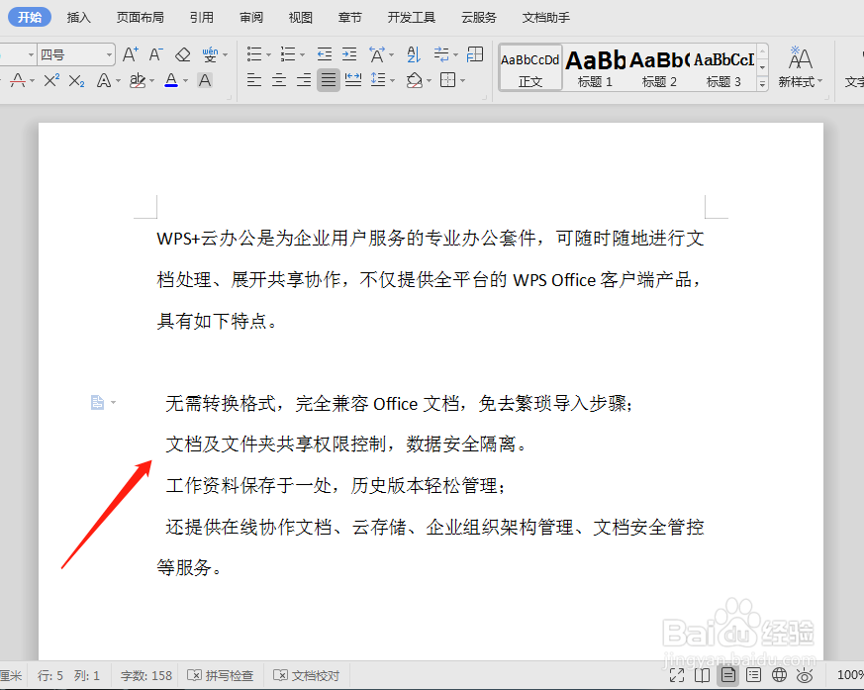Image resolution: width=864 pixels, height=690 pixels.
Task: Insert a numbered list
Action: coord(288,54)
